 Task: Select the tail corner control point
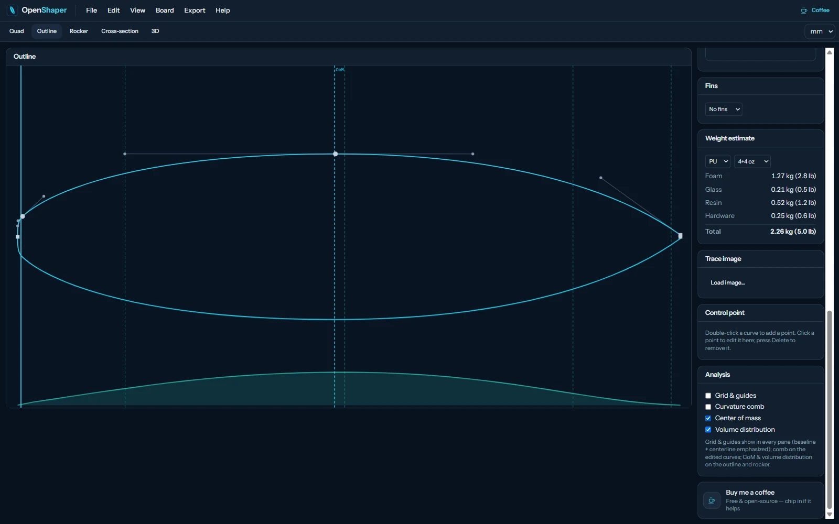point(23,216)
